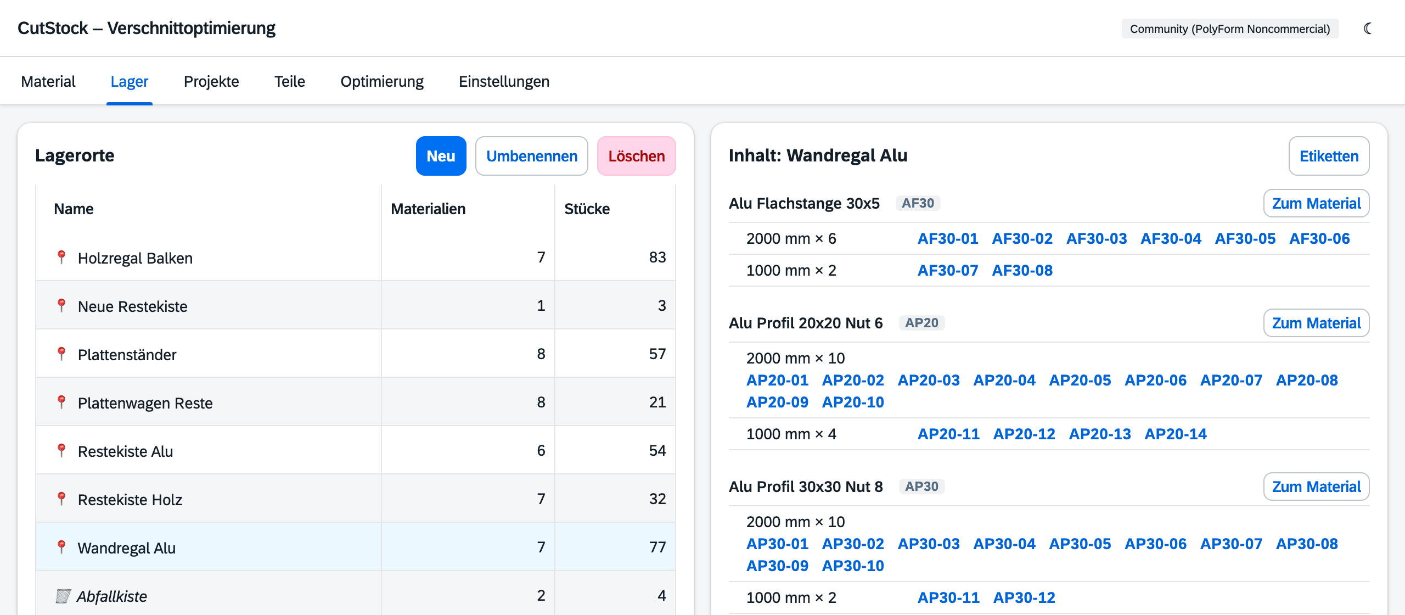Click the Umbenennen button
Screen dimensions: 1405x615
[532, 156]
